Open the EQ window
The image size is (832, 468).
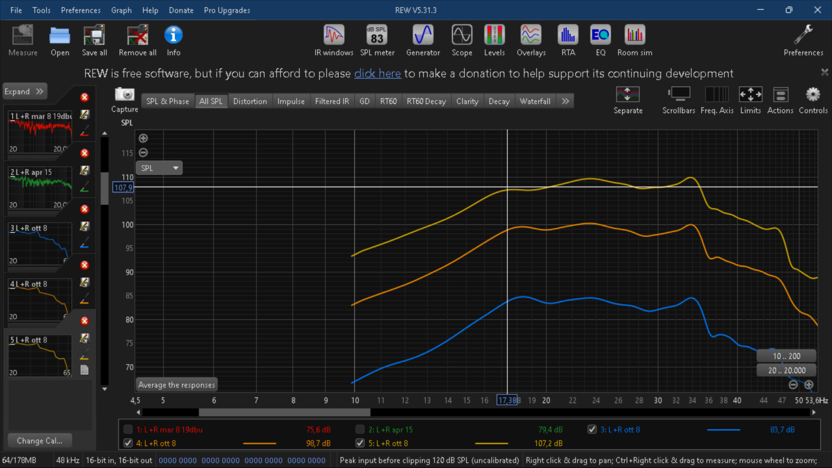pos(601,40)
